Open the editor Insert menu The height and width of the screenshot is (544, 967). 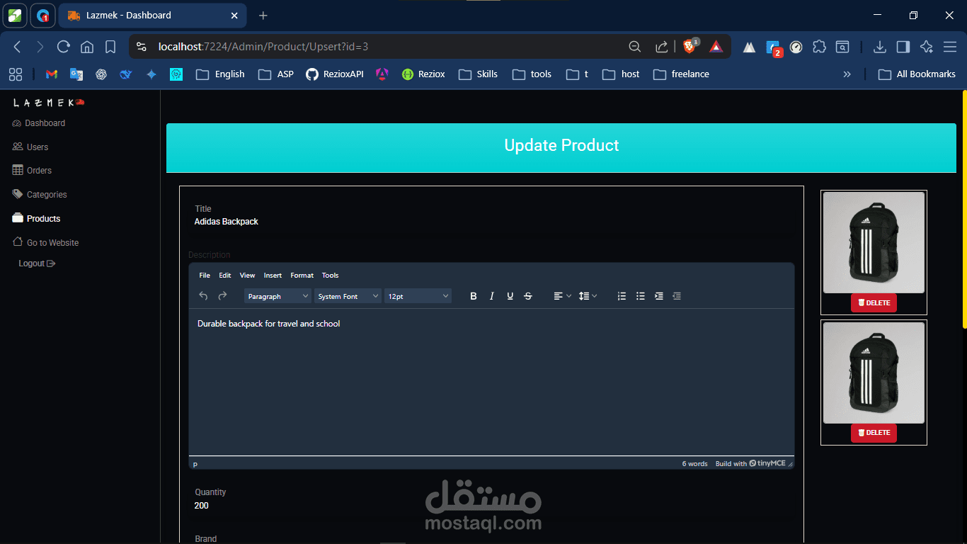(273, 276)
